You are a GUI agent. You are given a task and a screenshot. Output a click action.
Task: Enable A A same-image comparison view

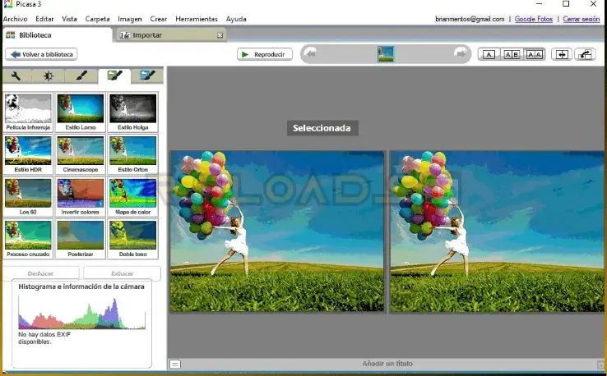click(535, 54)
